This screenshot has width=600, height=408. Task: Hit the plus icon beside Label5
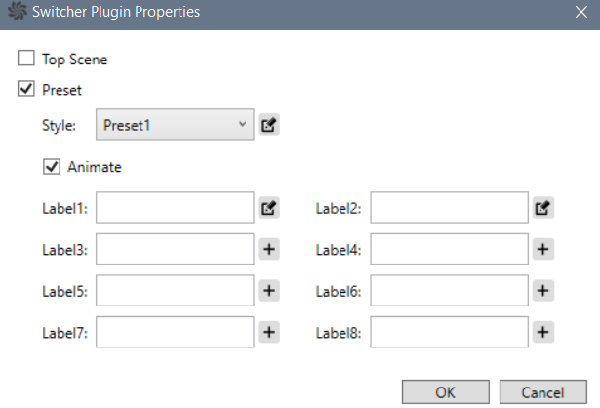point(269,291)
